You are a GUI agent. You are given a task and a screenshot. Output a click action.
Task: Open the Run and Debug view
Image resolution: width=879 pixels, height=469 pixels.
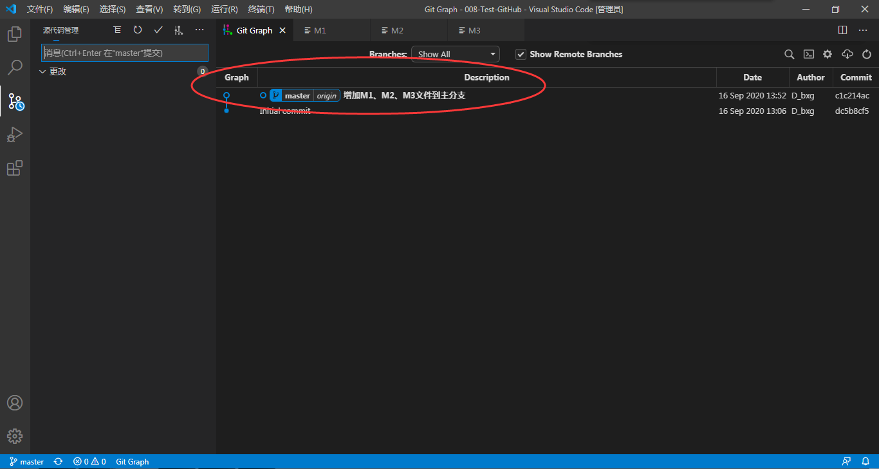pos(15,134)
